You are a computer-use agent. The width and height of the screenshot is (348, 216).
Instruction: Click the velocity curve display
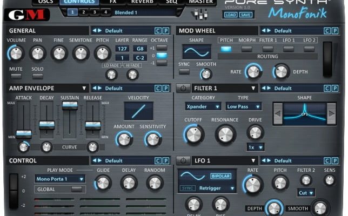click(138, 111)
